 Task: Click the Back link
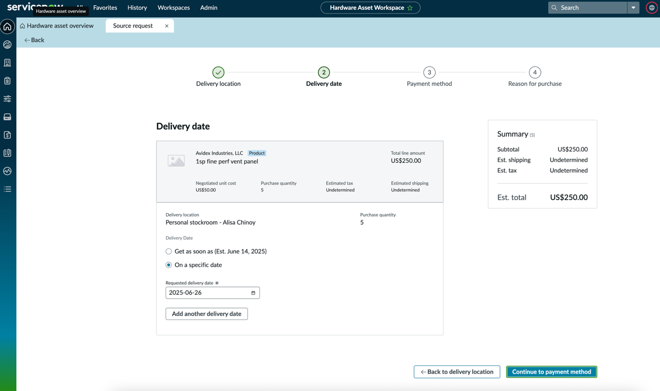(x=34, y=40)
